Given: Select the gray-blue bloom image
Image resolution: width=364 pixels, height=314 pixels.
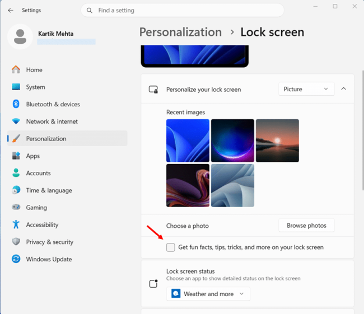Looking at the screenshot, I should point(232,185).
